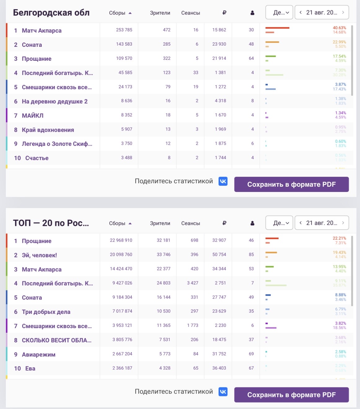This screenshot has height=409, width=360.
Task: Sort TOP-20 table by person icon column
Action: pos(252,223)
